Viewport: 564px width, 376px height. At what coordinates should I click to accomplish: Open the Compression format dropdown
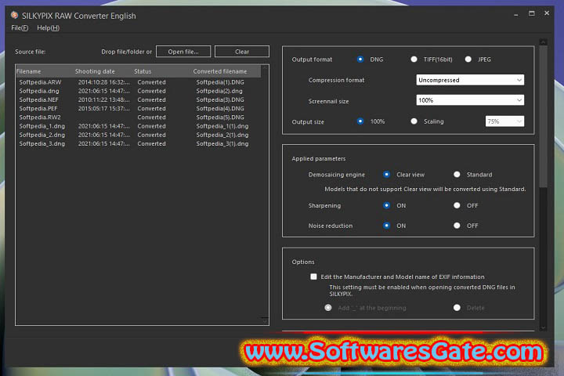[470, 80]
